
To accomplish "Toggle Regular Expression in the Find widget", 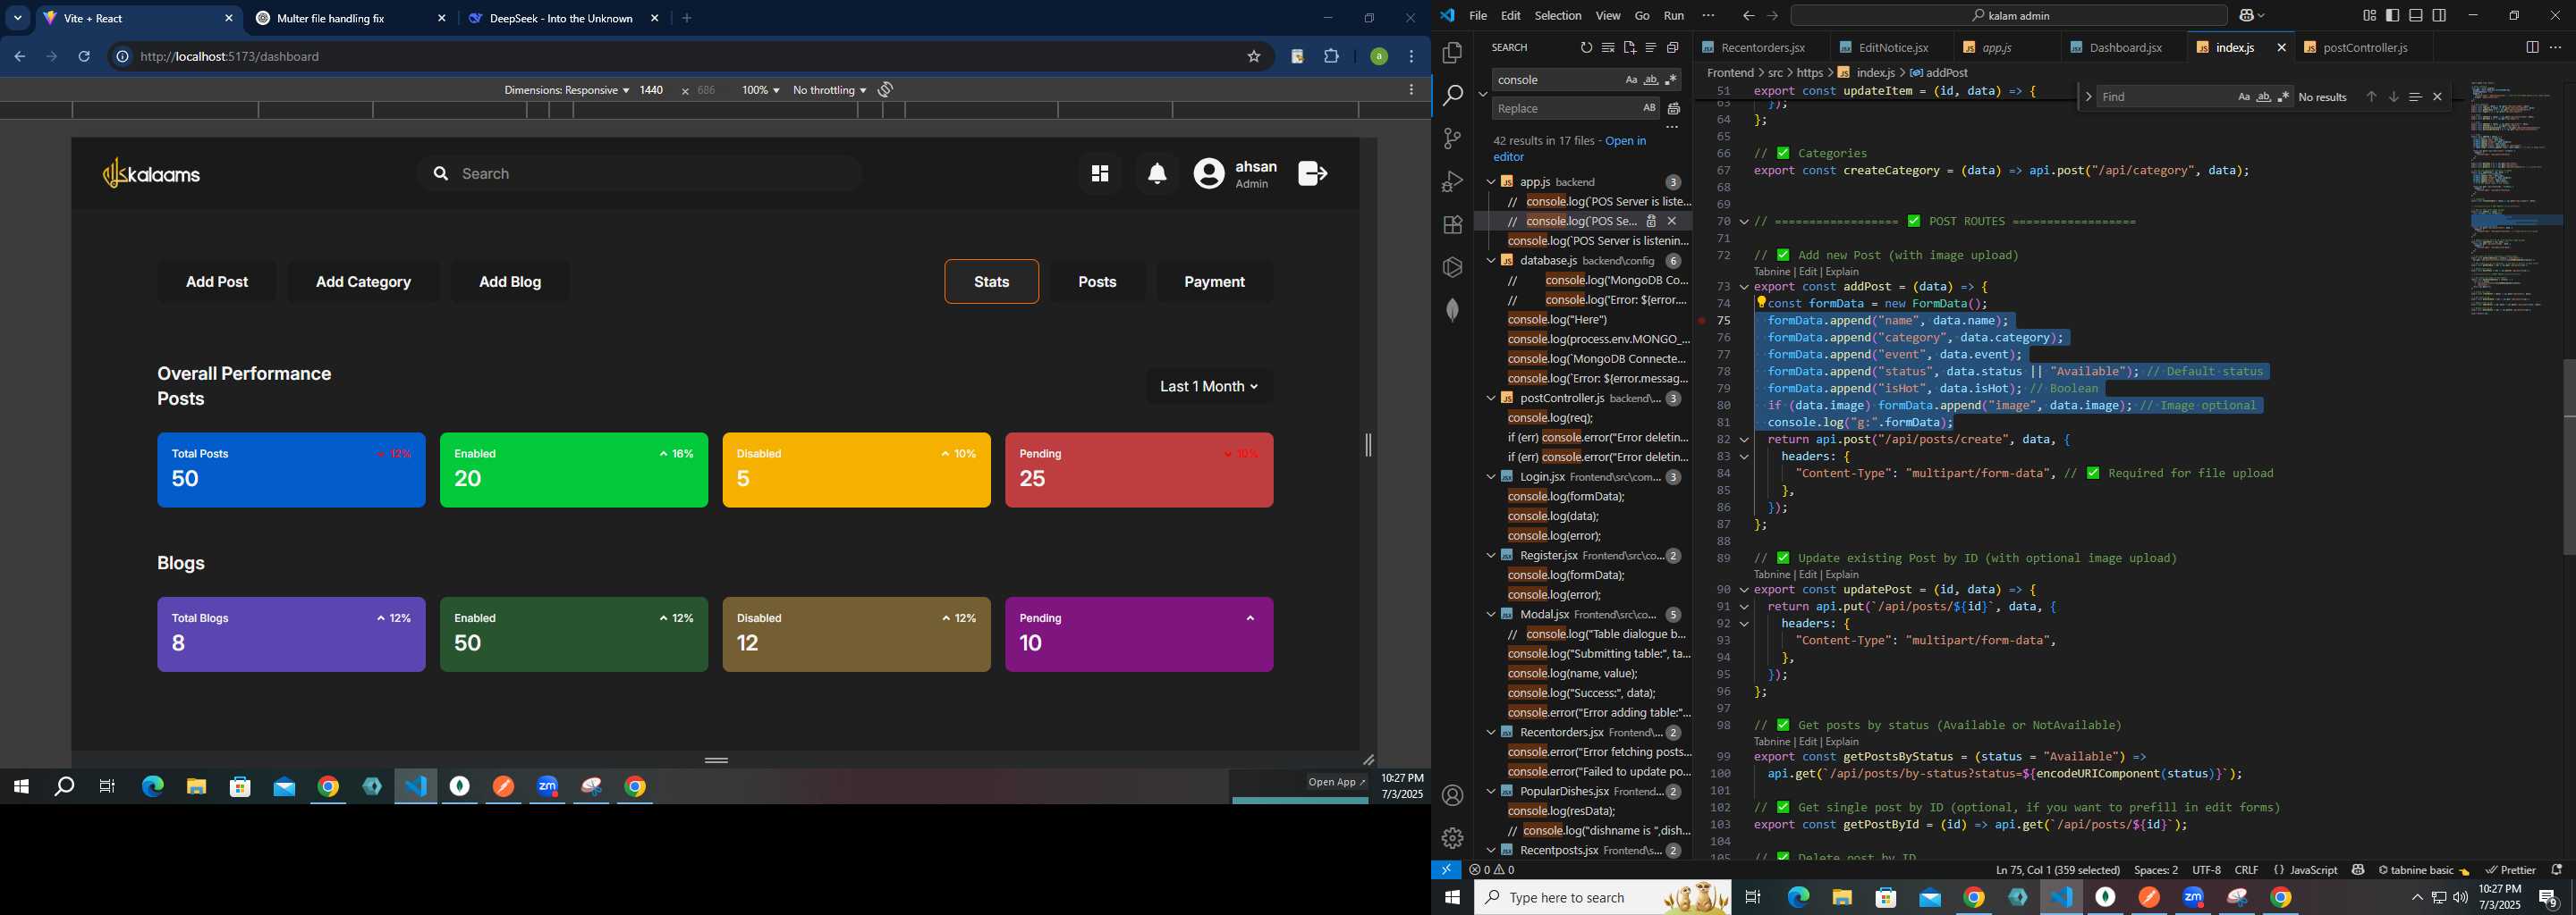I will tap(2284, 97).
